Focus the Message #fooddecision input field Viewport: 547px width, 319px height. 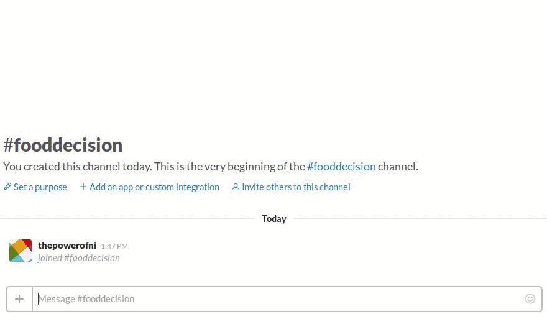tap(280, 299)
